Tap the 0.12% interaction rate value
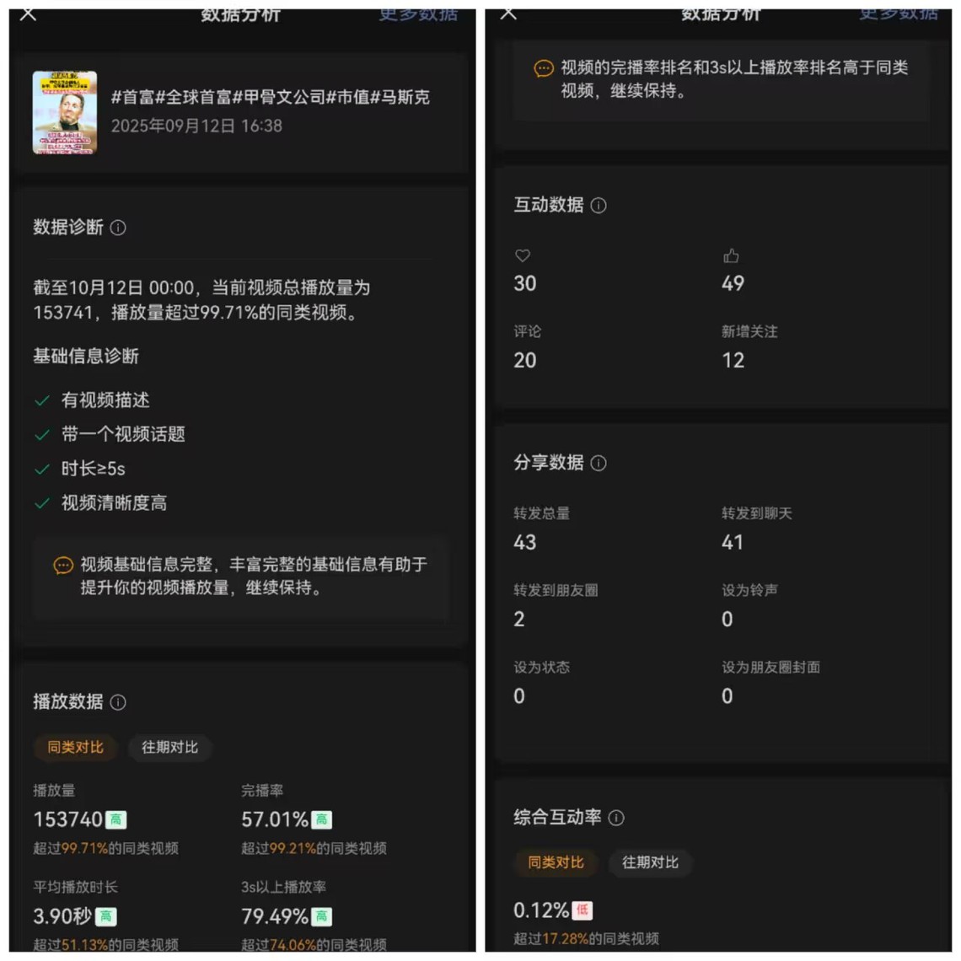961x961 pixels. click(x=542, y=910)
